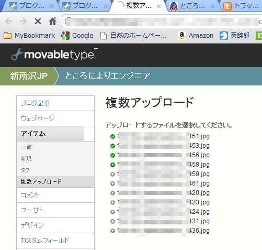Click the browser forward arrow
The image size is (262, 250).
click(23, 21)
